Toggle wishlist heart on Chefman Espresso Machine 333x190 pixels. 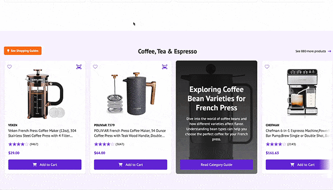tap(267, 66)
